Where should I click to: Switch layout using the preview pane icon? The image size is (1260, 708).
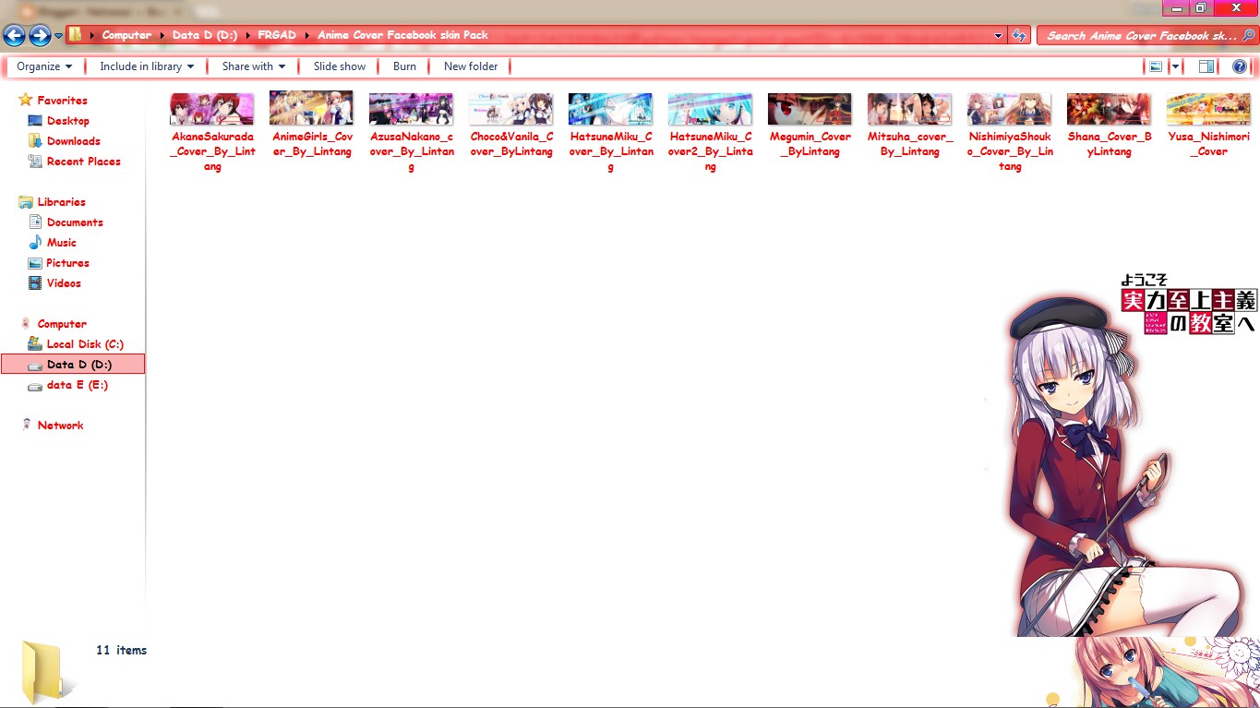coord(1206,66)
